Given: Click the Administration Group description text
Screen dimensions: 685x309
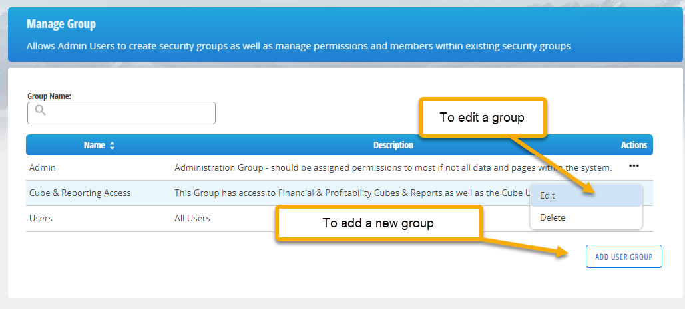Looking at the screenshot, I should click(x=393, y=168).
